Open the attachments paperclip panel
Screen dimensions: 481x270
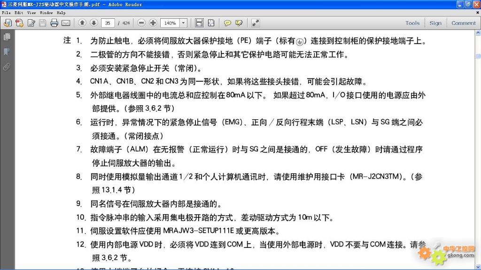tap(7, 67)
